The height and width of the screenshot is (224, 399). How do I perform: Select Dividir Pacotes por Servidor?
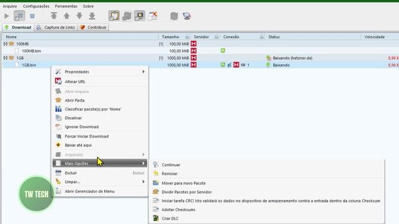click(267, 192)
